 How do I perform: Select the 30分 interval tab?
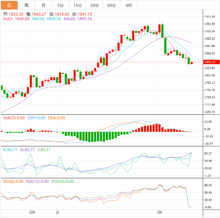tap(95, 6)
